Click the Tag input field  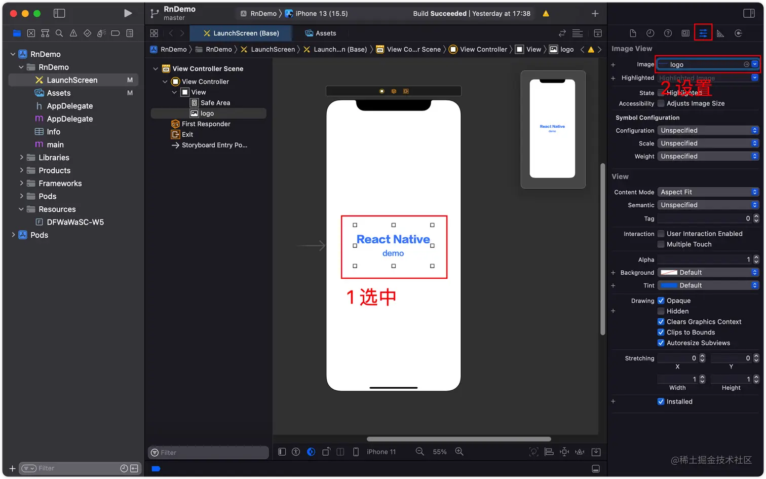(x=705, y=218)
